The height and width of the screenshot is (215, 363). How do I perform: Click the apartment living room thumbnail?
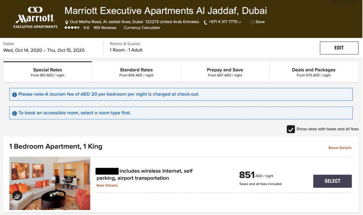click(50, 183)
